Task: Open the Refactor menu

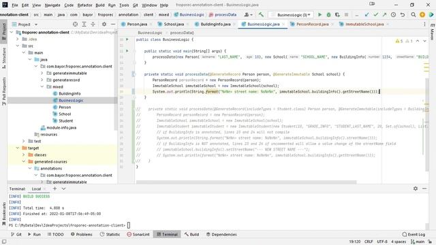Action: click(84, 5)
